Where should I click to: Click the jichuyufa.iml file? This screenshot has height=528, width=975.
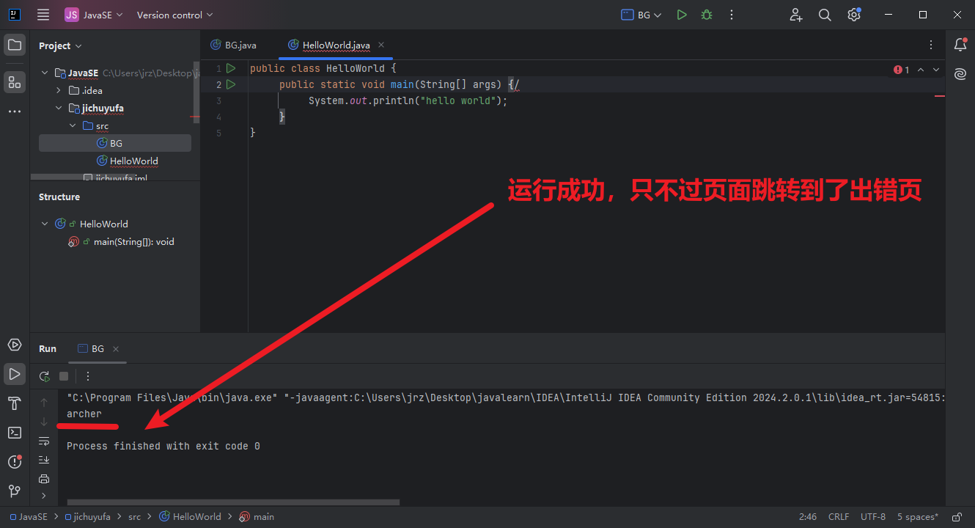pos(115,178)
